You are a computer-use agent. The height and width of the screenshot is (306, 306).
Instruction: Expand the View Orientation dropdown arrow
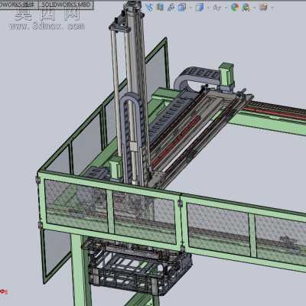(x=190, y=8)
